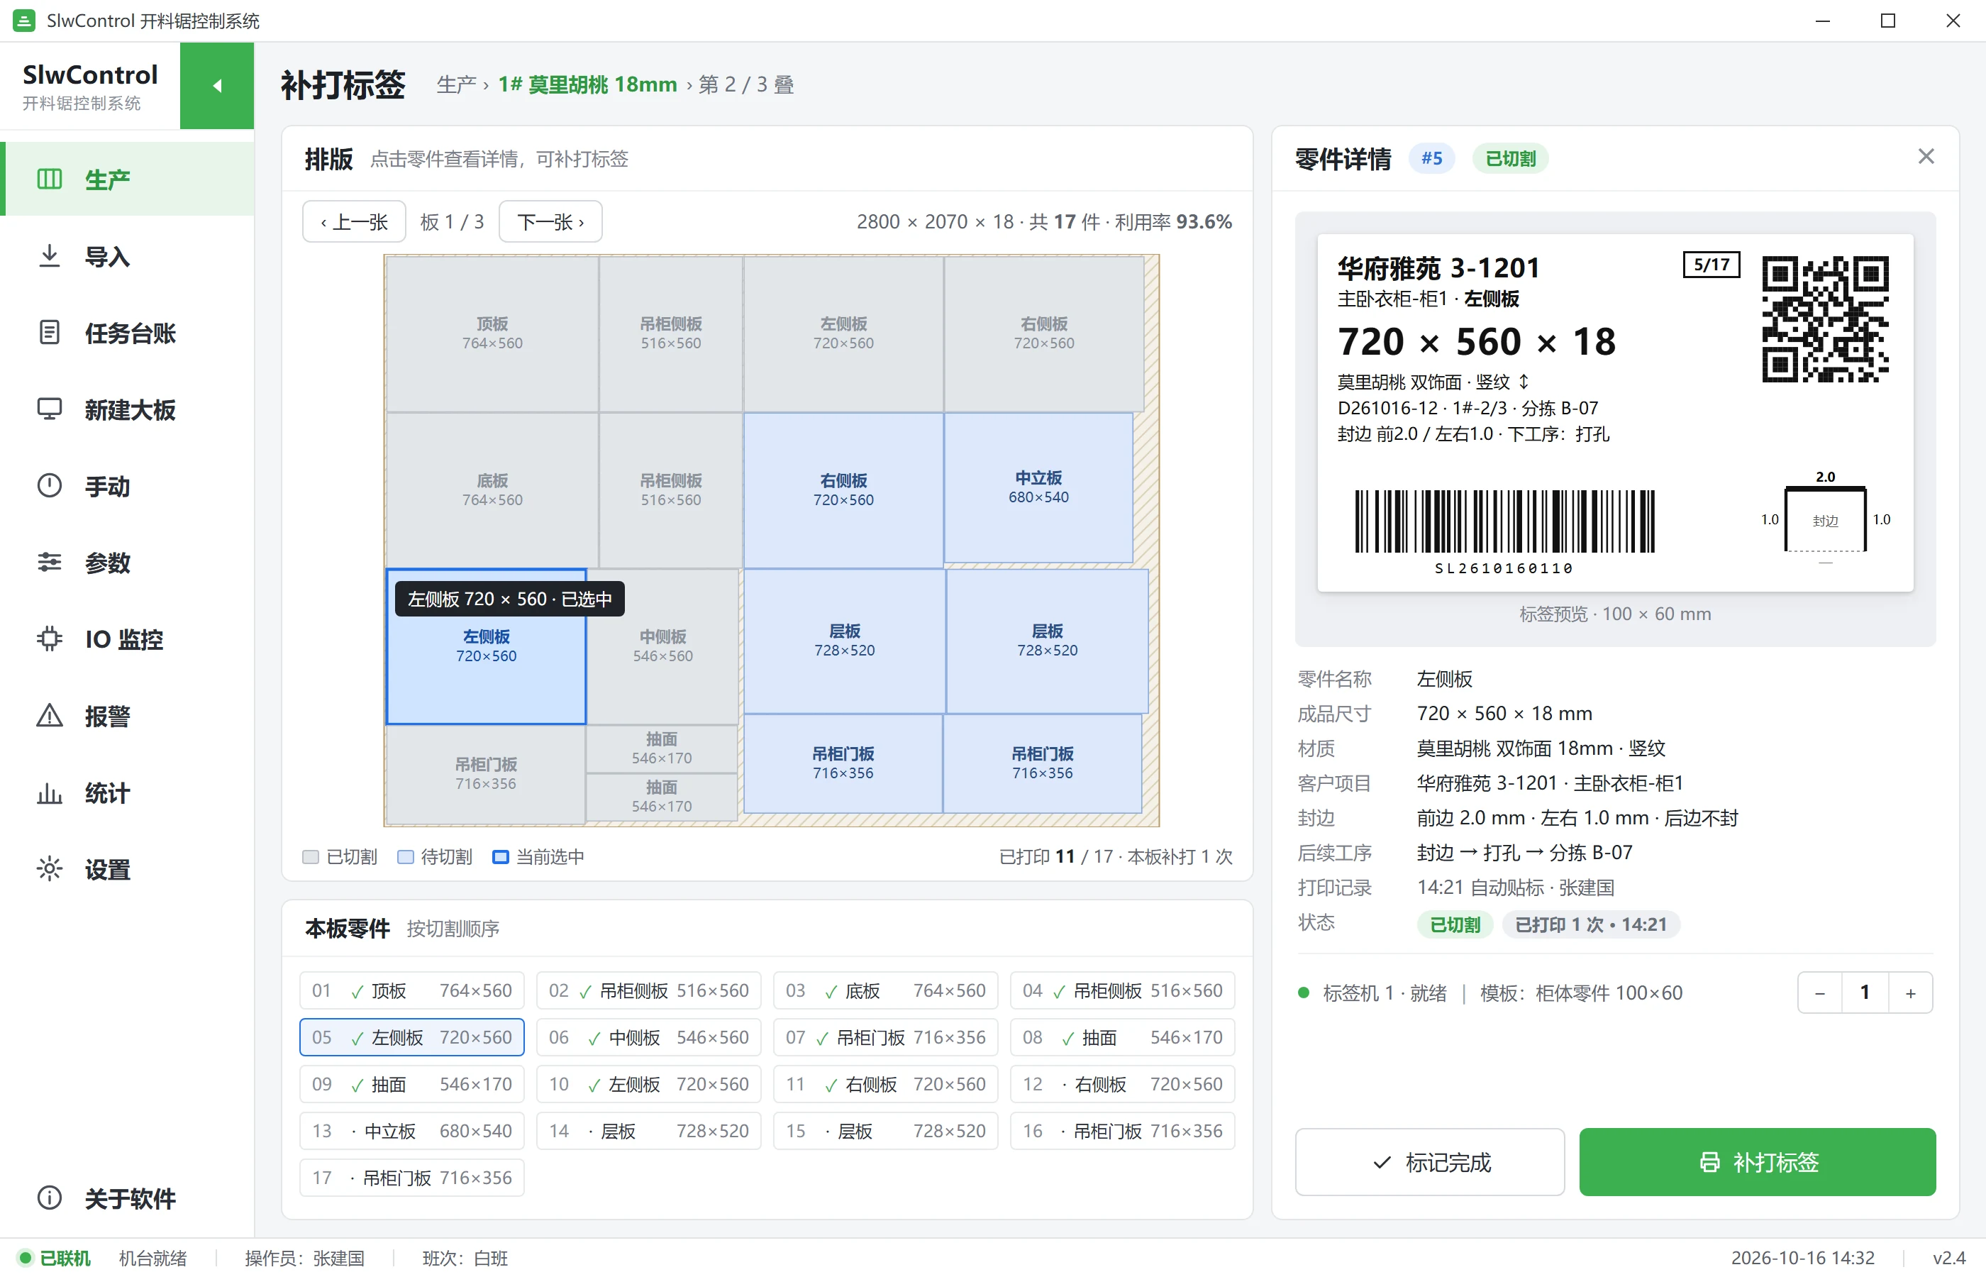
Task: Go to next board 下一张
Action: (550, 221)
